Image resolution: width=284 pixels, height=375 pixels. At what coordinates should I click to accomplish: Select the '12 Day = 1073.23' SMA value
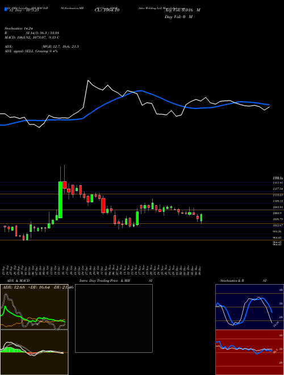[23, 10]
